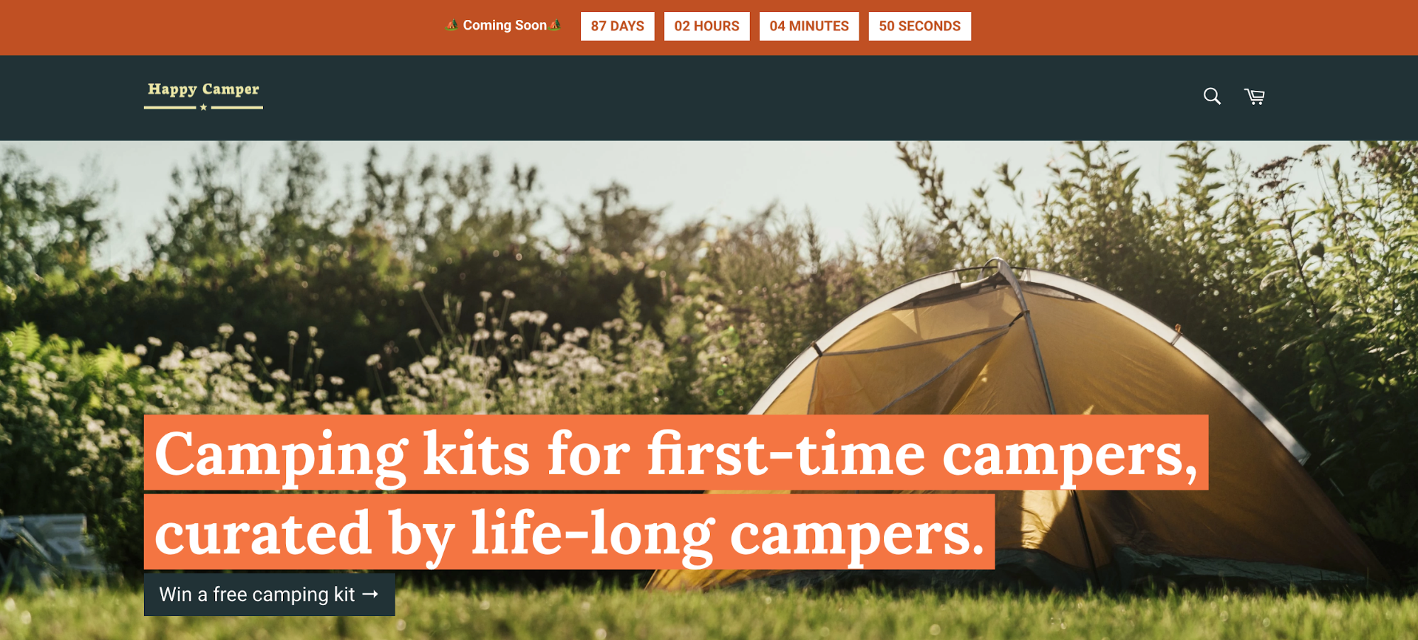Select the 02 HOURS countdown box
The height and width of the screenshot is (640, 1418).
tap(707, 26)
